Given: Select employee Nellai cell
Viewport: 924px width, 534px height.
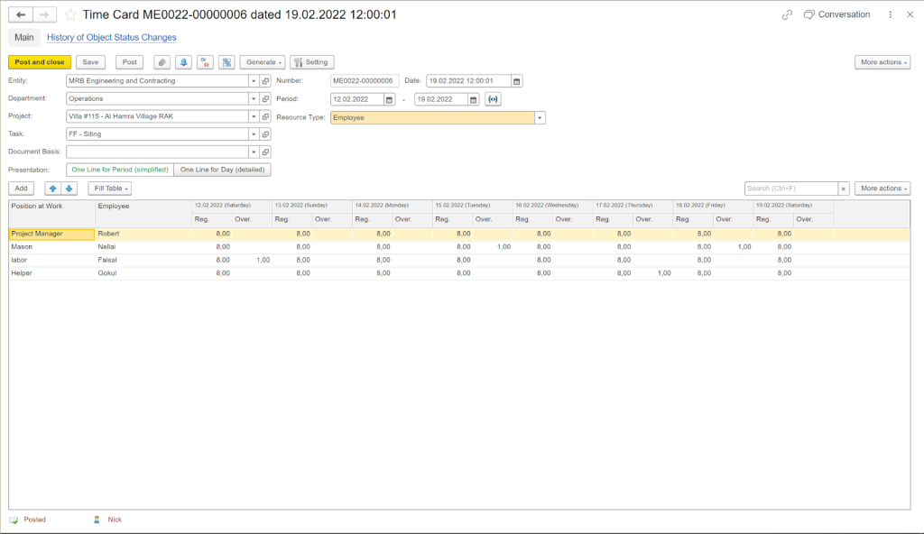Looking at the screenshot, I should click(143, 247).
